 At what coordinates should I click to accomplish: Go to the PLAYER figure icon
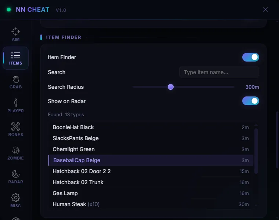(16, 106)
